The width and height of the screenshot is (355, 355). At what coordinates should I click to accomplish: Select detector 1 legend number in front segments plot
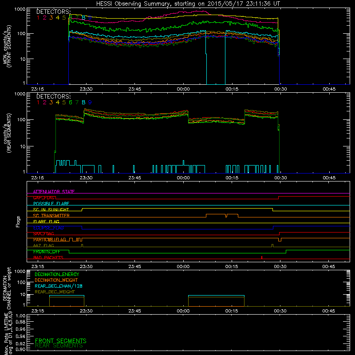point(38,18)
